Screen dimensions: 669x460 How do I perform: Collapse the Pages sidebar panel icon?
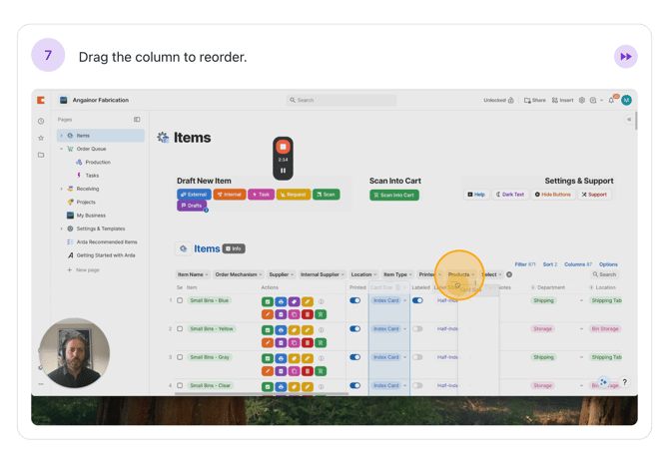point(137,120)
